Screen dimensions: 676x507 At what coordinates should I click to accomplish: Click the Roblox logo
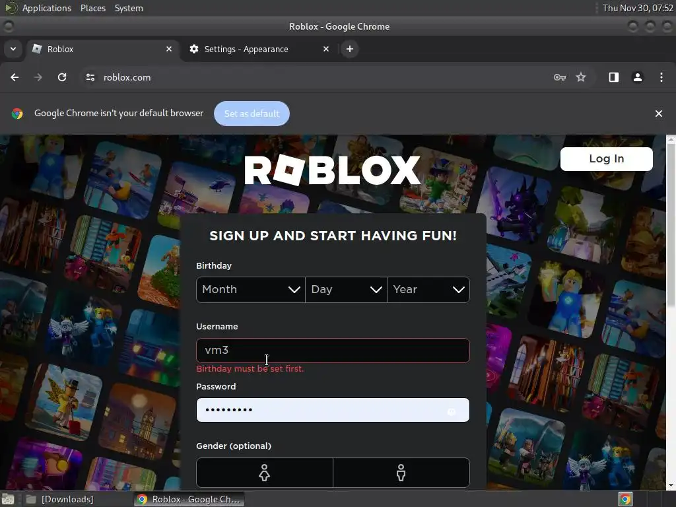coord(332,170)
